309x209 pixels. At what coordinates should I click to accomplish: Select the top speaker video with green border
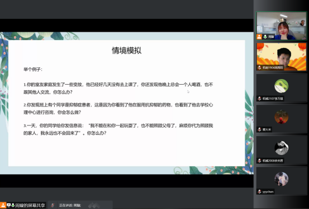[x=282, y=26]
